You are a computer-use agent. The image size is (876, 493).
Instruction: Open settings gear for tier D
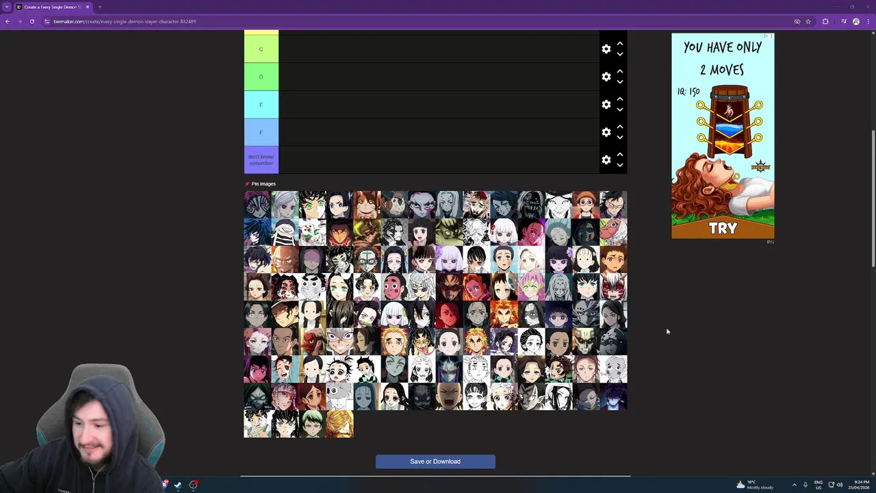click(606, 77)
